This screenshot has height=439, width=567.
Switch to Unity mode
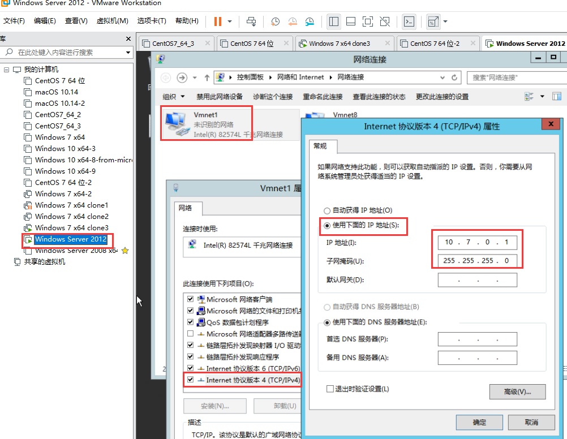click(x=385, y=21)
